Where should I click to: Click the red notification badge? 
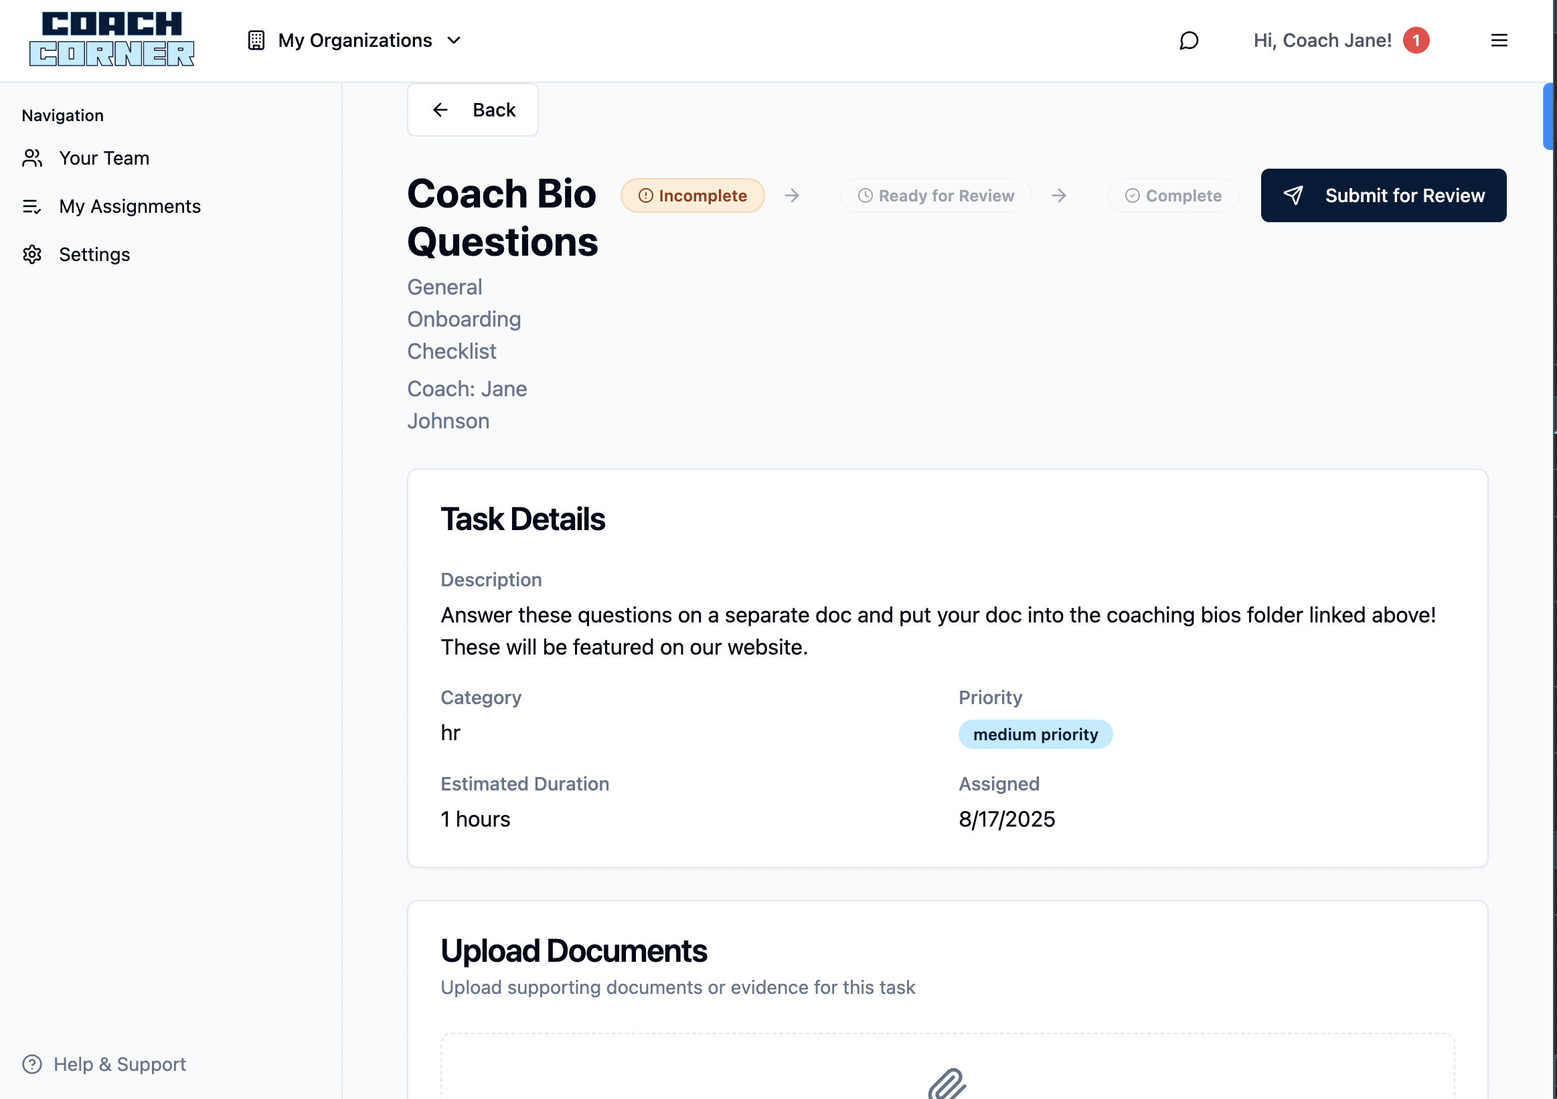(1416, 41)
